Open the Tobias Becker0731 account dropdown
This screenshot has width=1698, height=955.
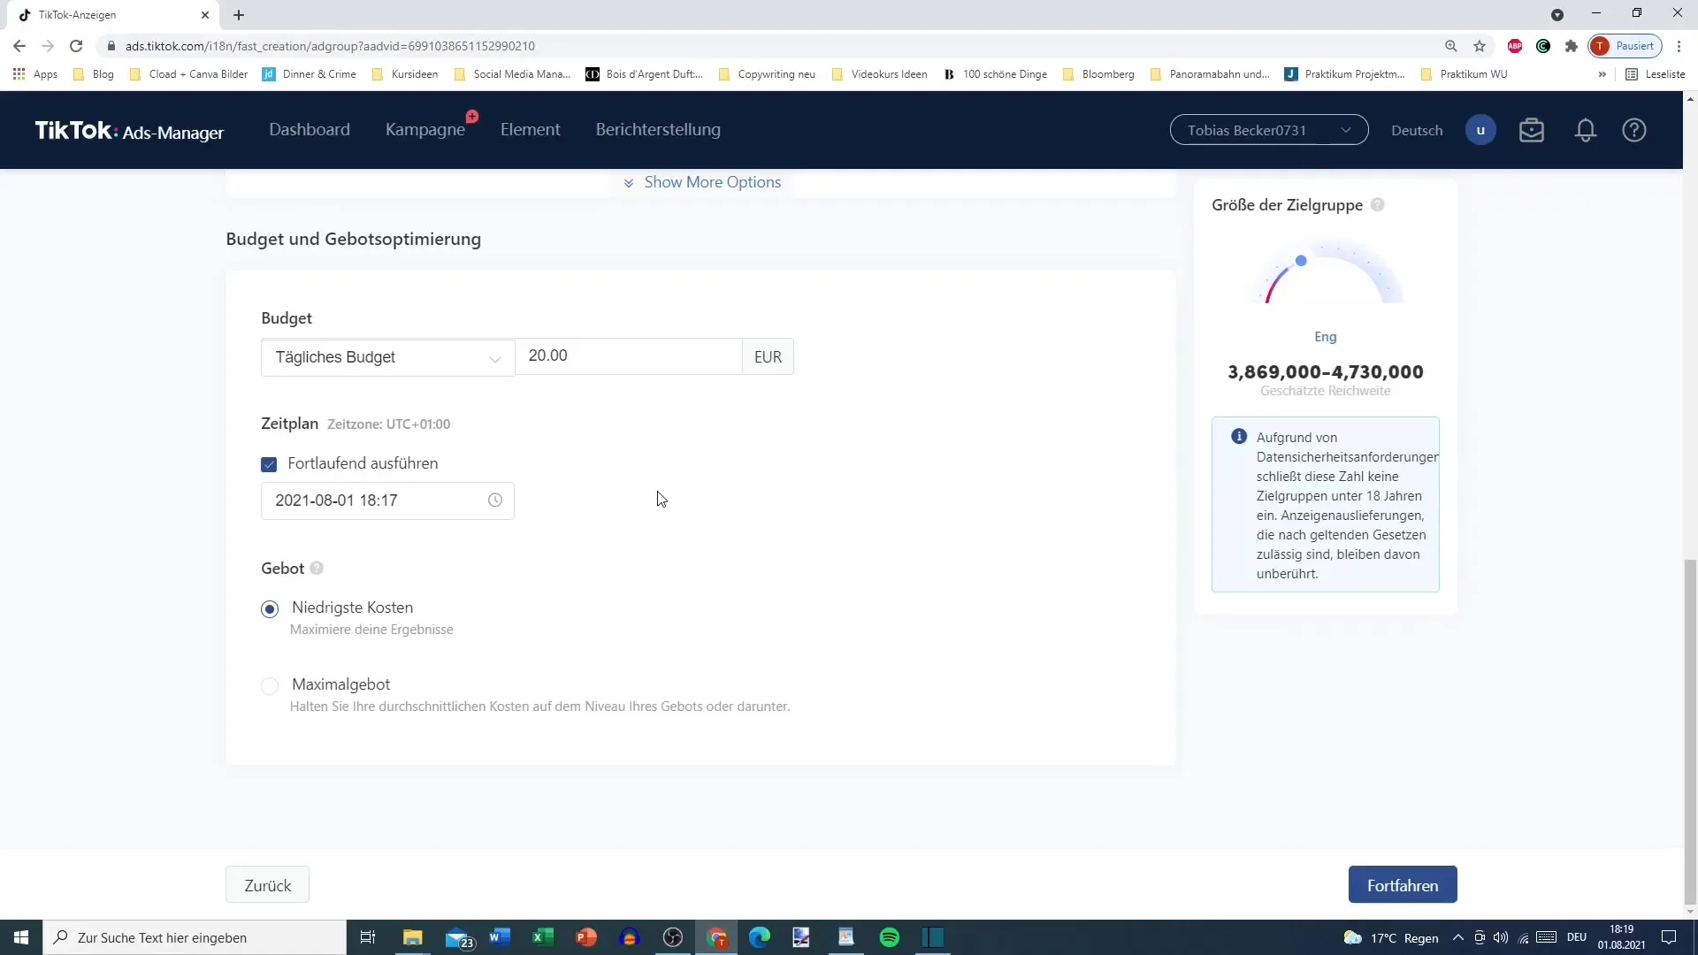tap(1269, 130)
